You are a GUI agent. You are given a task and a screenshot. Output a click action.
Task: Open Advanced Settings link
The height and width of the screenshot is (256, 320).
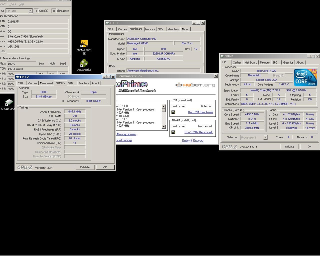124,140
